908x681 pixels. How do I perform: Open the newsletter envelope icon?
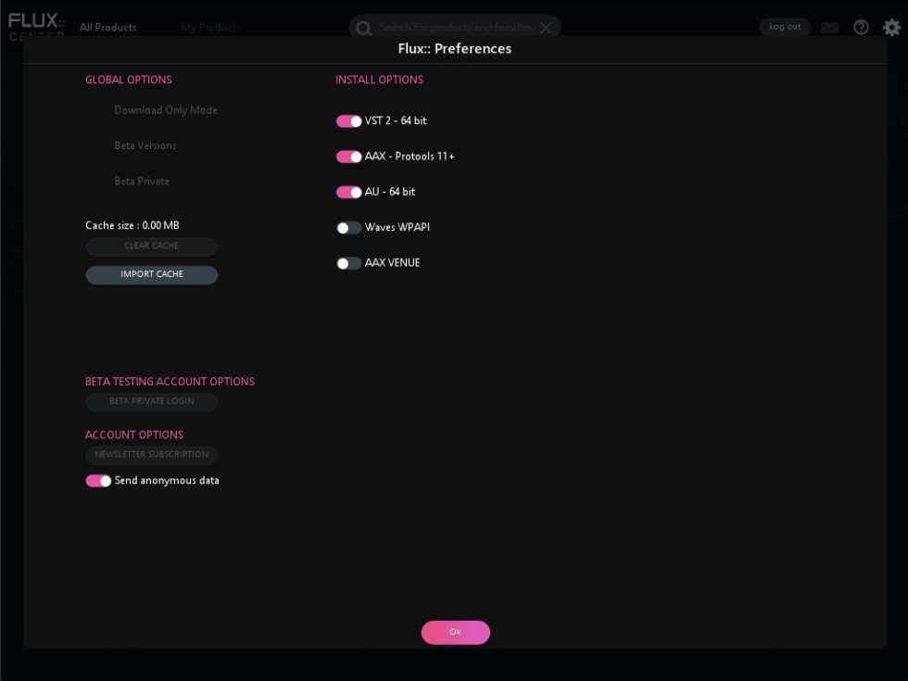click(830, 27)
